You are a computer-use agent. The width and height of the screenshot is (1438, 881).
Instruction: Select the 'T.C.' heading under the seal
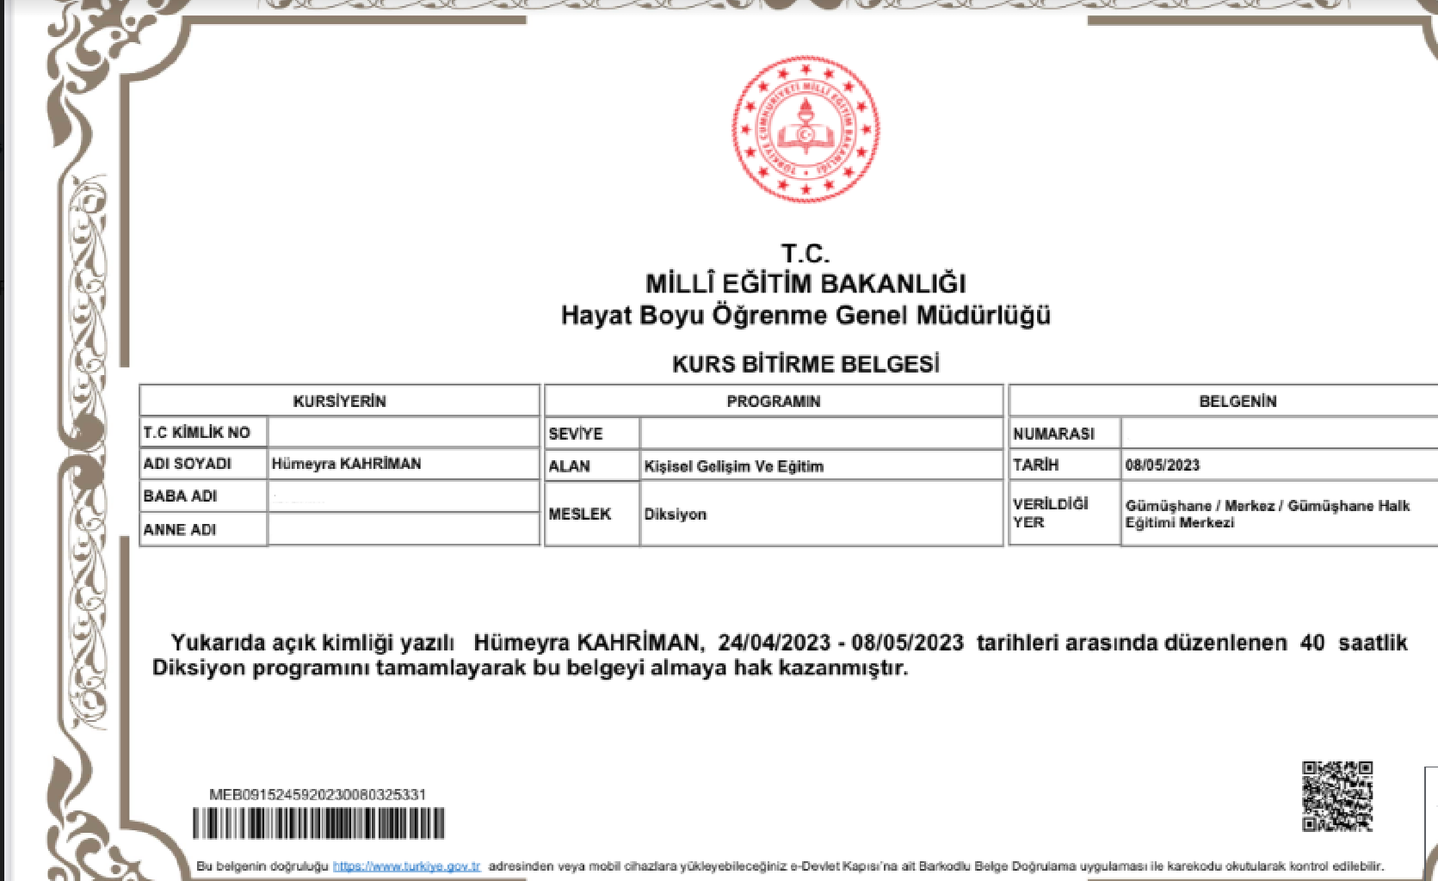click(x=805, y=253)
